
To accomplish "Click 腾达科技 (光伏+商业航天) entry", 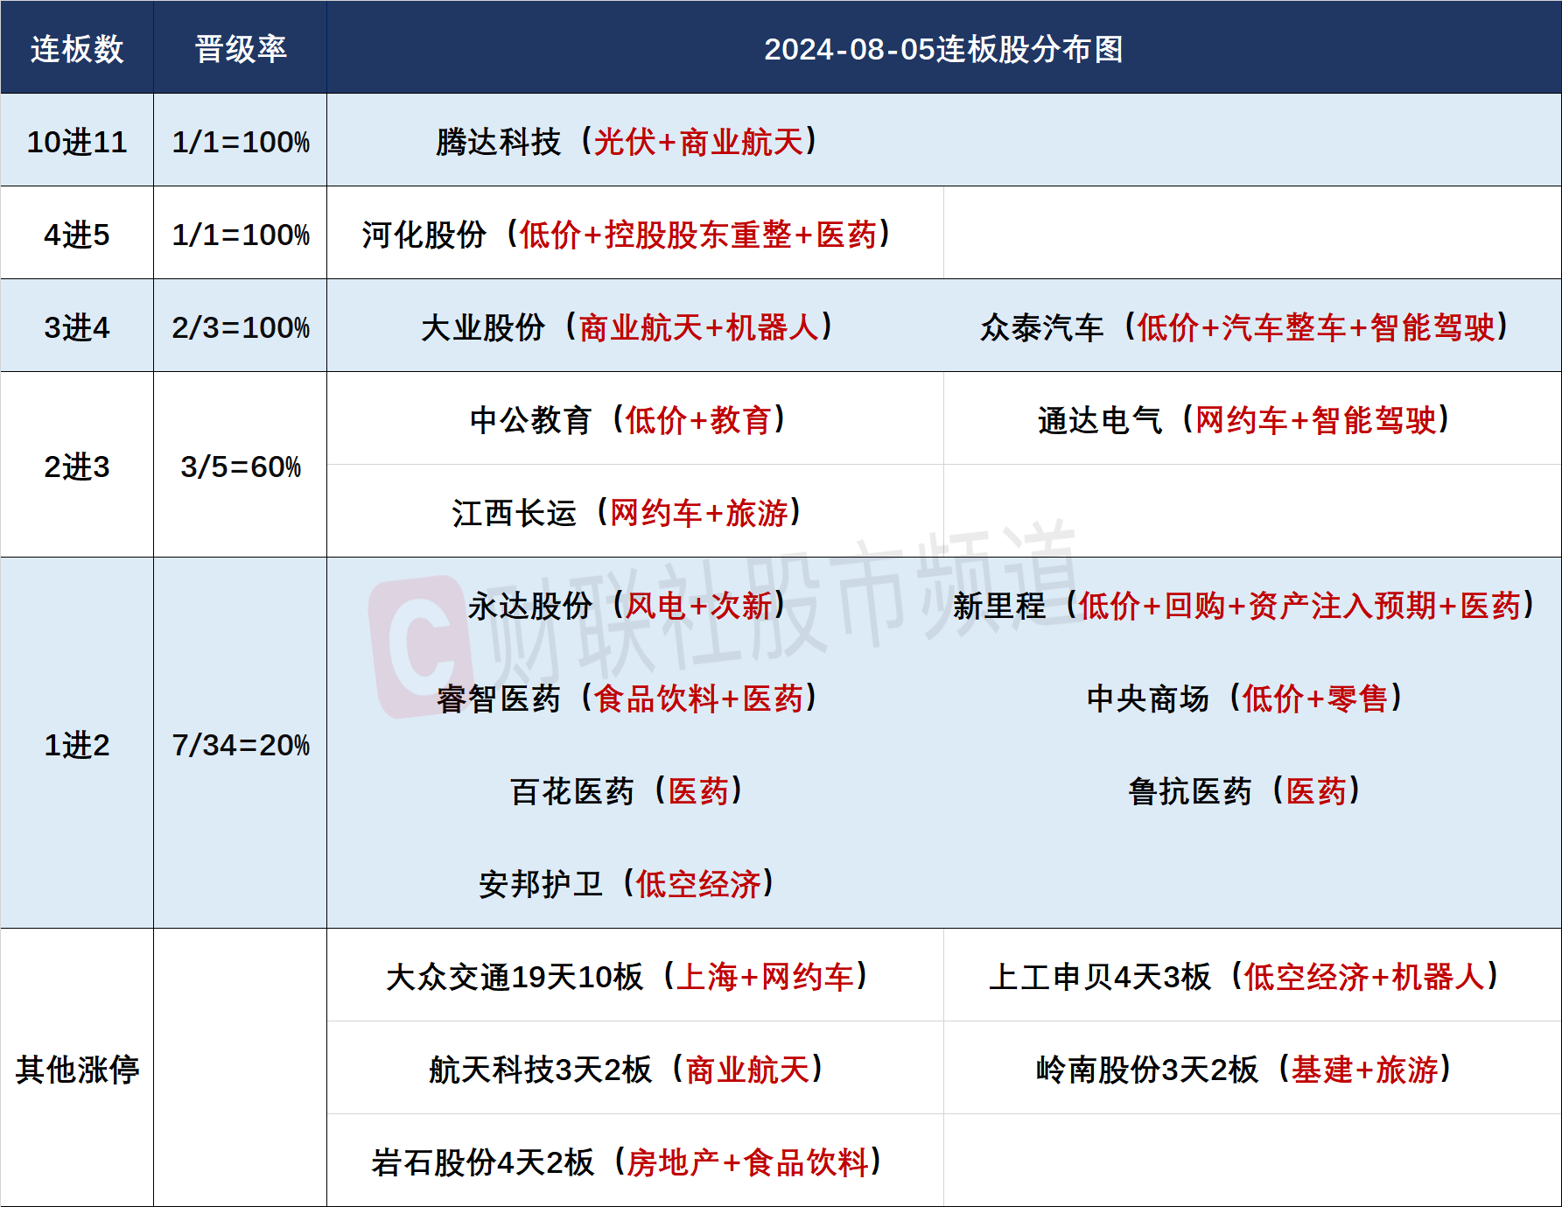I will tap(627, 142).
